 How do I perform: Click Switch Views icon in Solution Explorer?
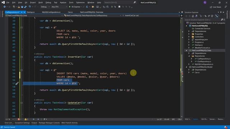click(196, 16)
